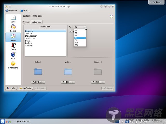This screenshot has width=166, height=124.
Task: Select Small Icons in the list
Action: (x=45, y=38)
